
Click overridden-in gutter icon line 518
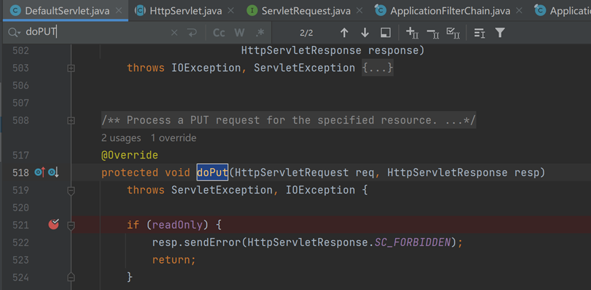53,173
